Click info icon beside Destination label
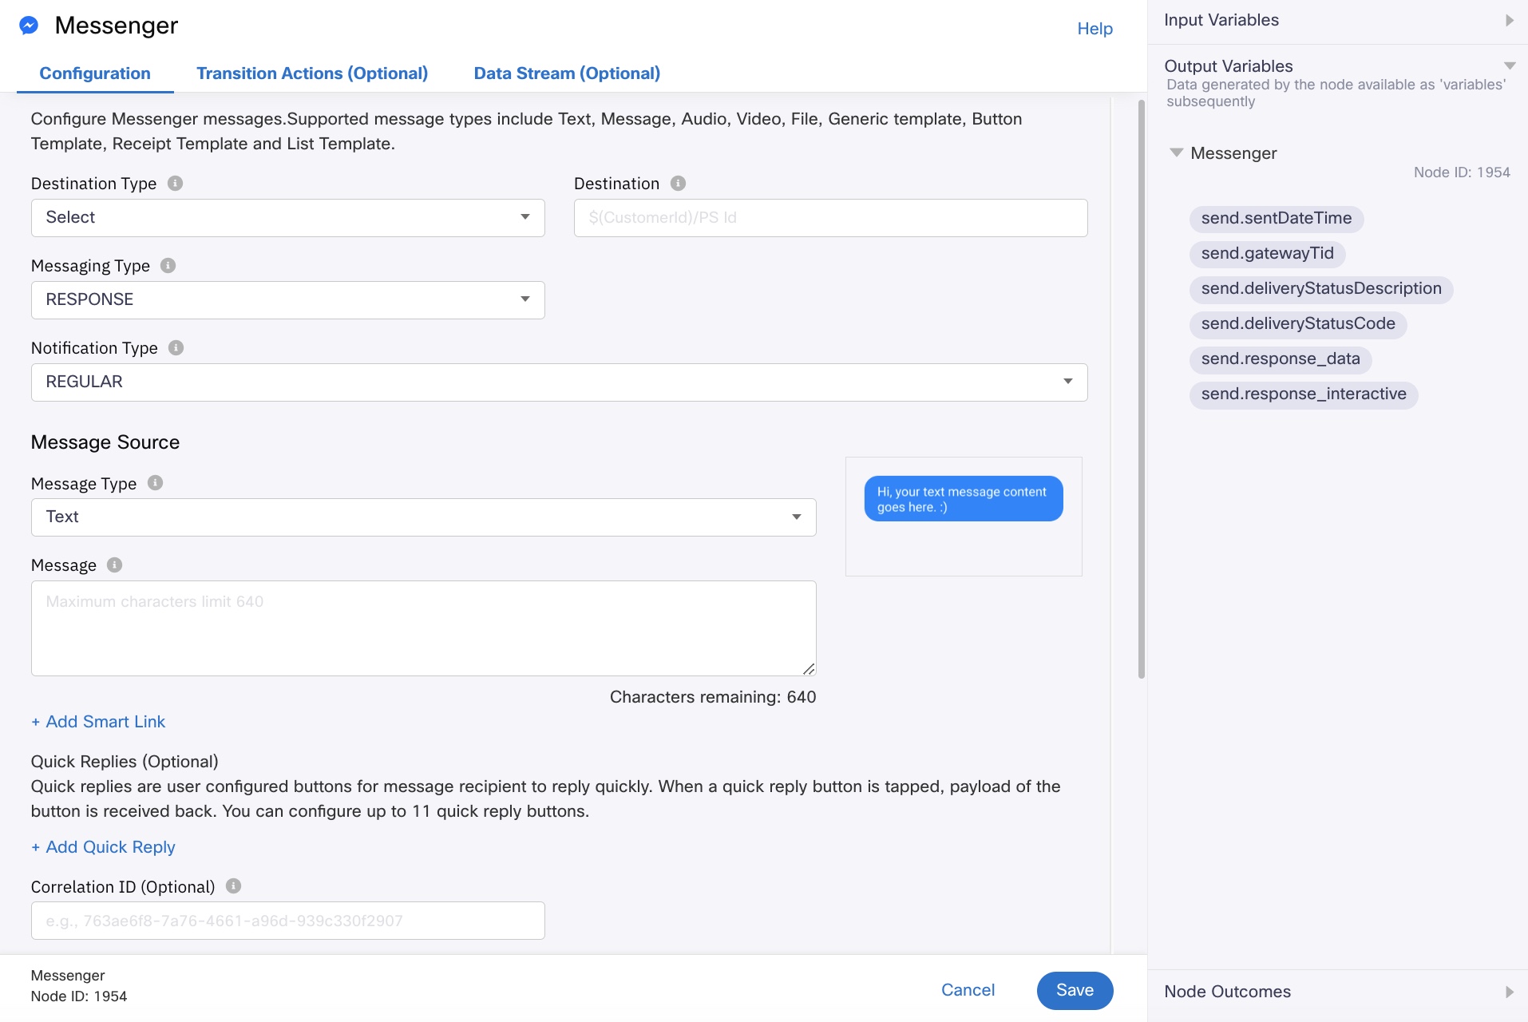Screen dimensions: 1528x1022 (x=678, y=184)
